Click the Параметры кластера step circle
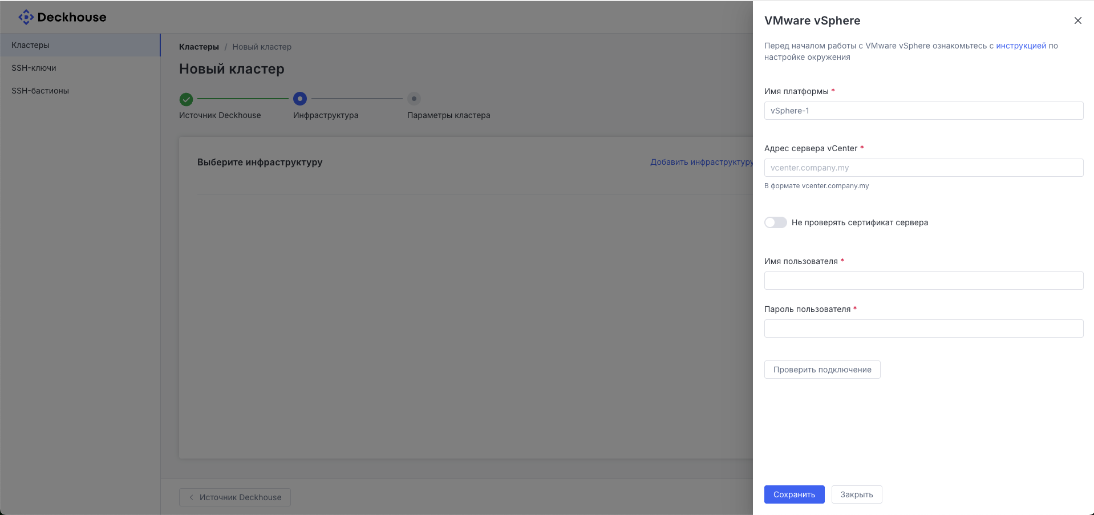This screenshot has height=515, width=1094. pyautogui.click(x=414, y=99)
